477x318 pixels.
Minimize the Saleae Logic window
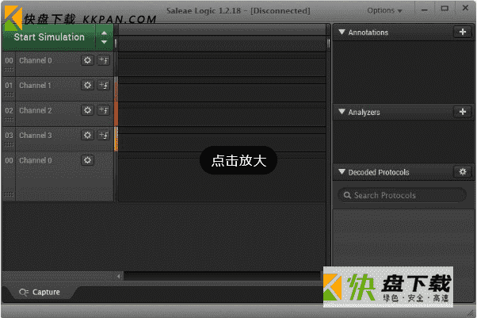[x=425, y=10]
